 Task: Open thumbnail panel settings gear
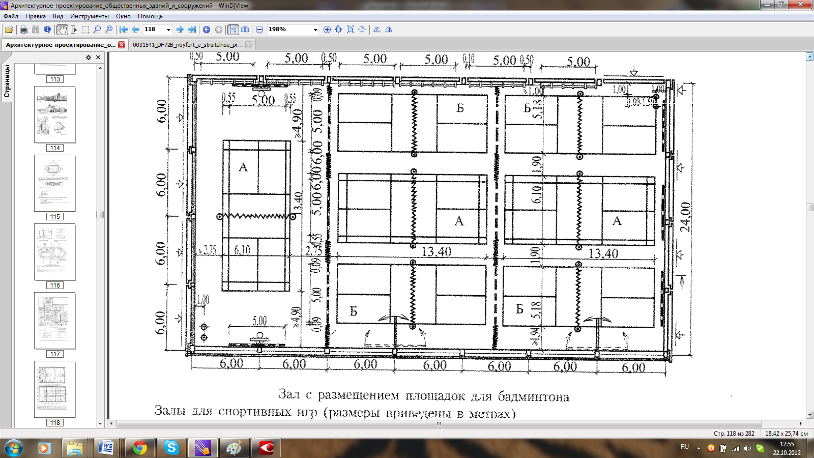pos(89,58)
